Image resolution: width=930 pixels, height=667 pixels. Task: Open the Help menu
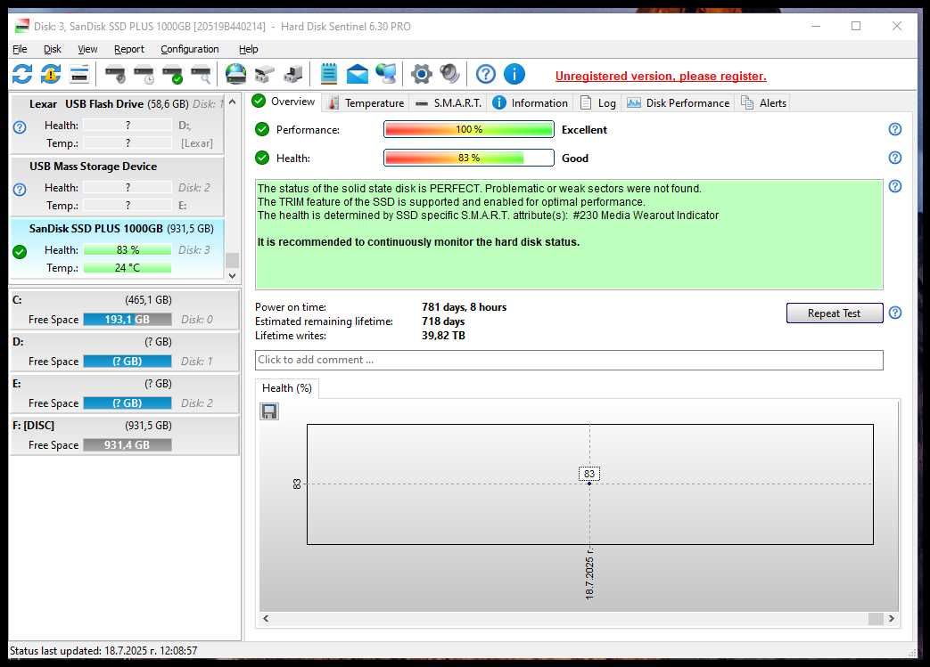pos(248,49)
